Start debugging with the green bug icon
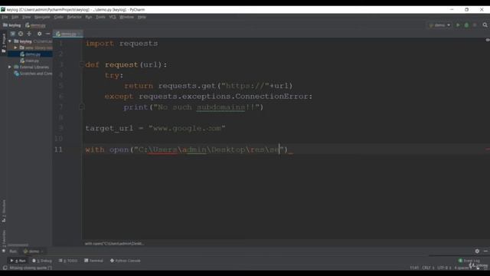The height and width of the screenshot is (276, 490). pos(466,25)
